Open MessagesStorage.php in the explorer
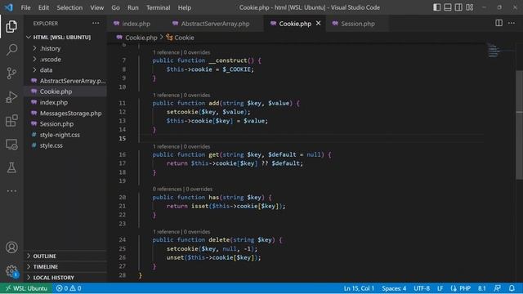Screen dimensions: 523x294 pyautogui.click(x=65, y=113)
